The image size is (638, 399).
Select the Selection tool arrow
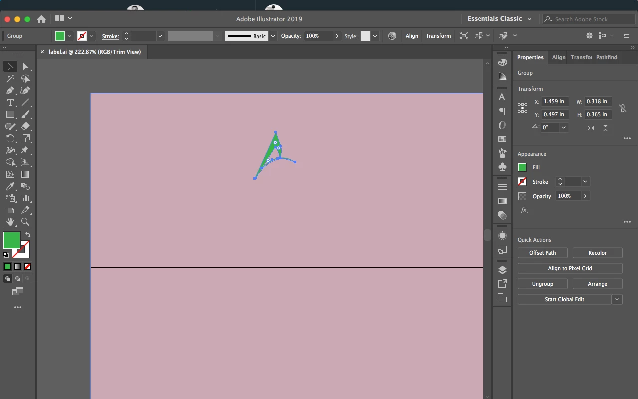(x=10, y=66)
